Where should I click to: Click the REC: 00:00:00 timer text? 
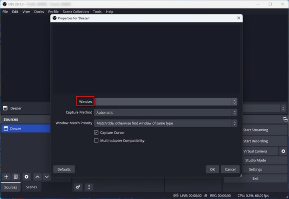tap(220, 195)
